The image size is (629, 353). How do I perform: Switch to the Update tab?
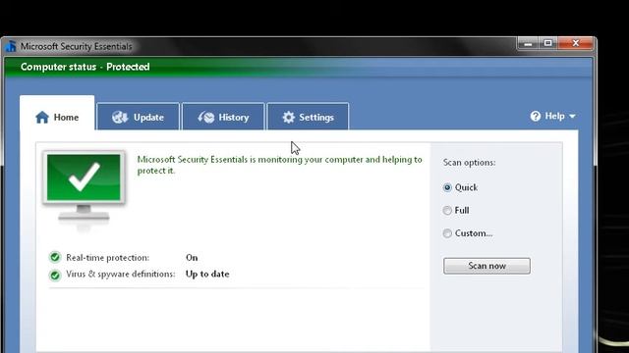138,117
